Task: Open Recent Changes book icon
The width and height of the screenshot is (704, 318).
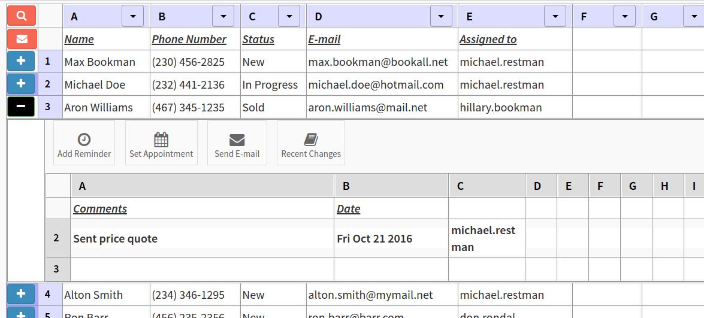Action: click(311, 140)
